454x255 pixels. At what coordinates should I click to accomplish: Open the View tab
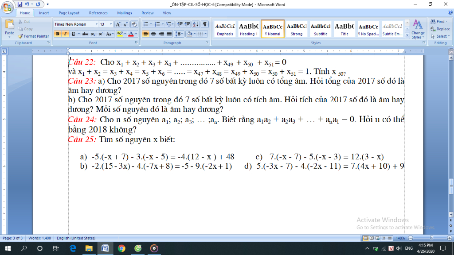tap(167, 13)
